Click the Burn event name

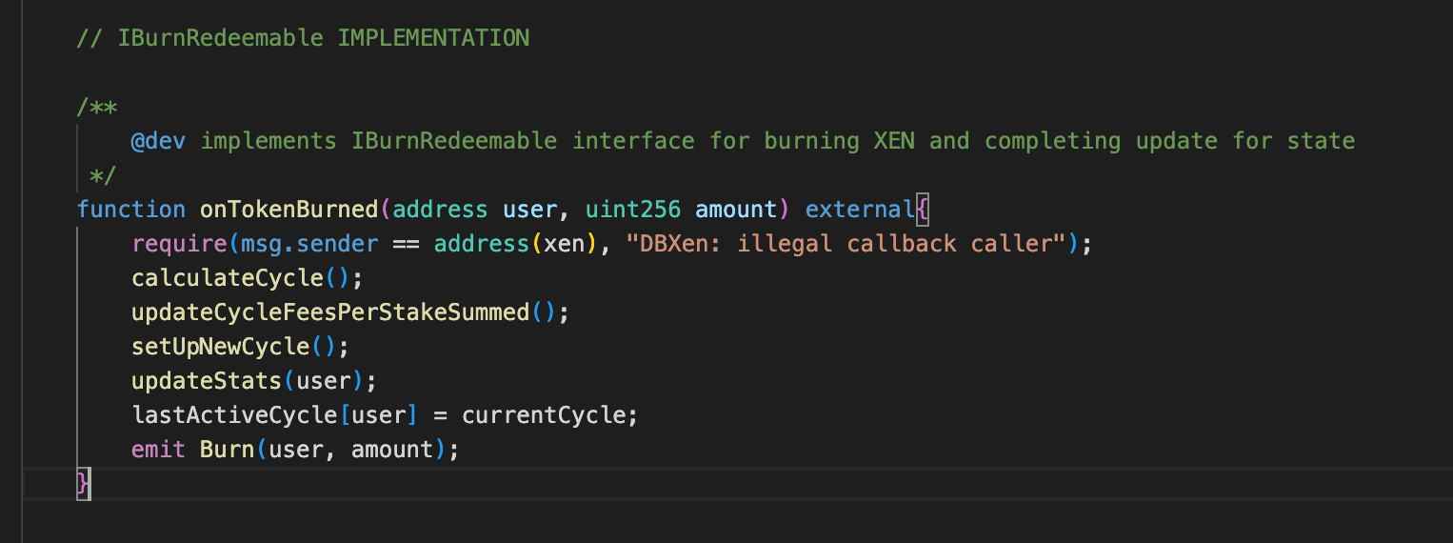tap(227, 450)
